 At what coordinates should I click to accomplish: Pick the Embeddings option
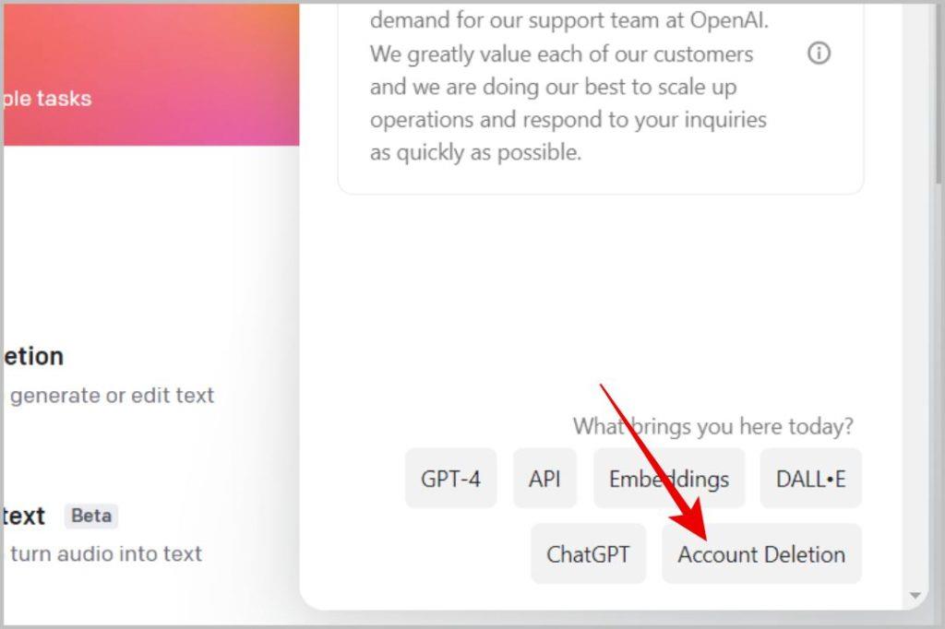(669, 479)
